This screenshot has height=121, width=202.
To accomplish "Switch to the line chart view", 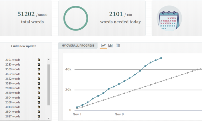I will pos(103,46).
